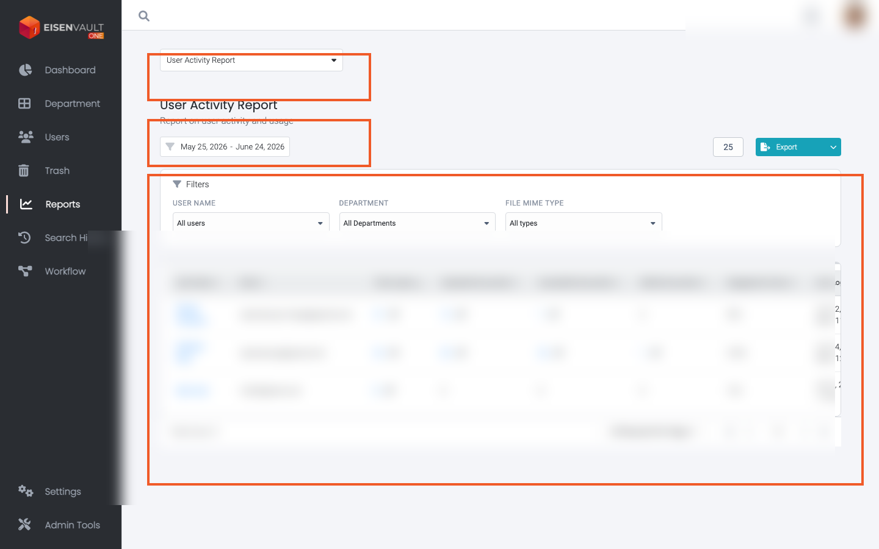Click the DEPARTMENT label
This screenshot has width=879, height=549.
point(364,203)
